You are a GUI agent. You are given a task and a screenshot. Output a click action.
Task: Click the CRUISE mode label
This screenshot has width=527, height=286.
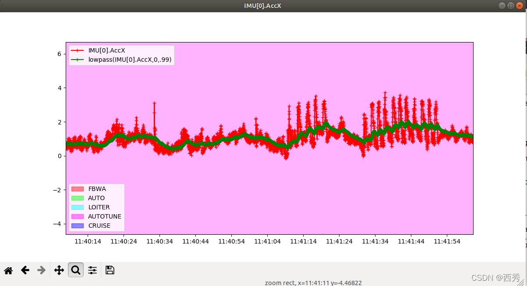pos(99,226)
